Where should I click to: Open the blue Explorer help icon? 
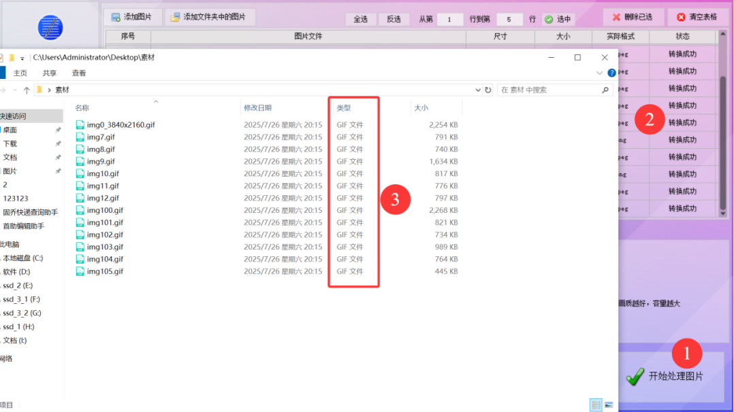pyautogui.click(x=611, y=73)
